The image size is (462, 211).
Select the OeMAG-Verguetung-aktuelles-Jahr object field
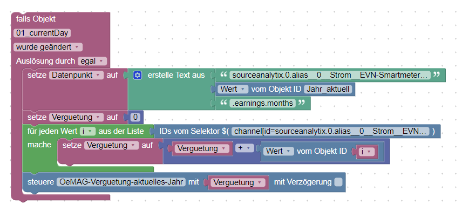[121, 182]
